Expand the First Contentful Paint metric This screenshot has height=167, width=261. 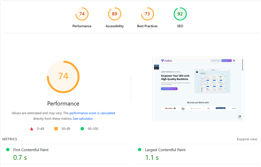(x=31, y=150)
